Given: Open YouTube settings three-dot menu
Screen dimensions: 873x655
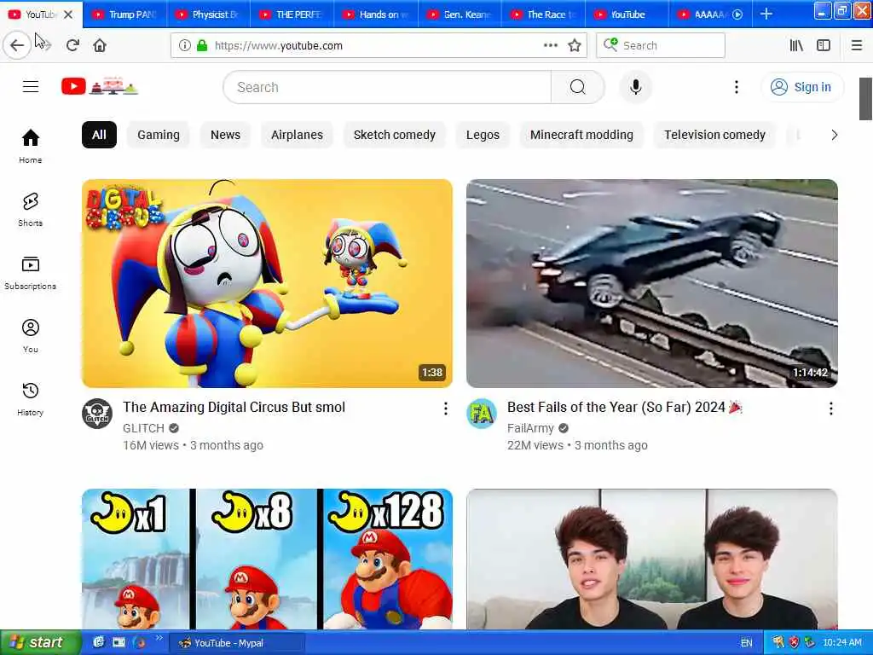Looking at the screenshot, I should point(736,87).
